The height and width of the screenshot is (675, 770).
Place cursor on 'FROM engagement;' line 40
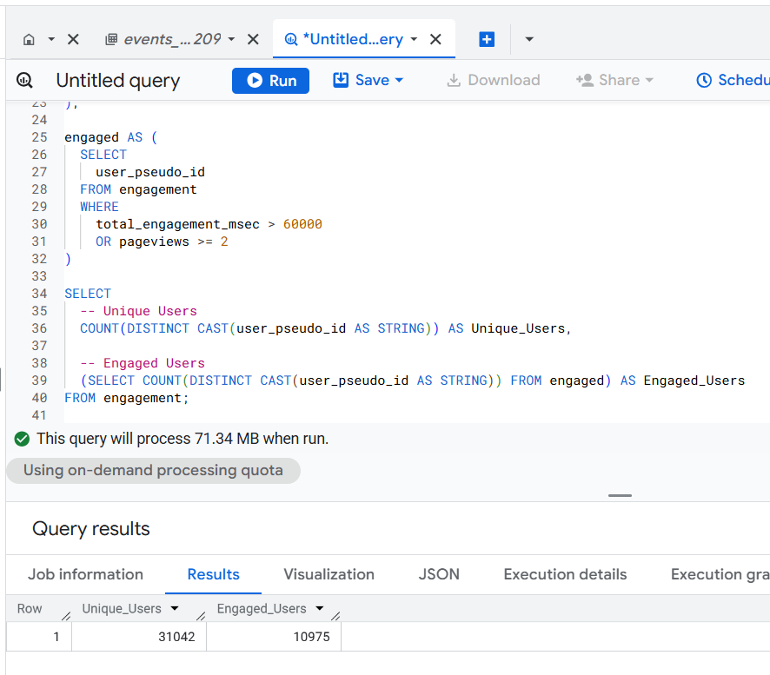(127, 398)
